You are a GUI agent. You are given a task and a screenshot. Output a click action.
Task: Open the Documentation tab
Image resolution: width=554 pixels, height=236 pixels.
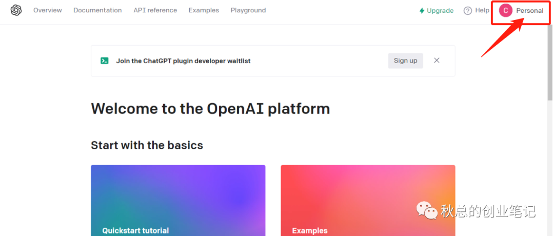pyautogui.click(x=97, y=10)
